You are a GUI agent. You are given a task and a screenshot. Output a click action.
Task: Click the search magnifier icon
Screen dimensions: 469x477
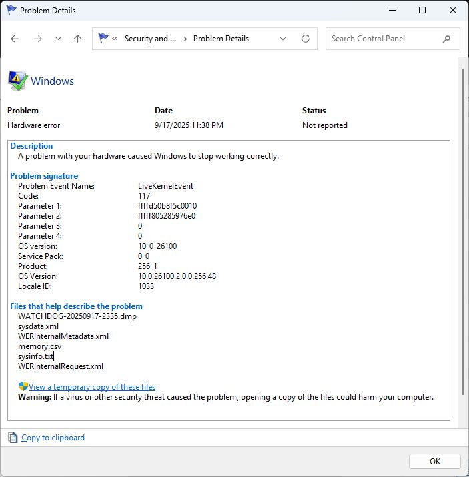point(446,39)
